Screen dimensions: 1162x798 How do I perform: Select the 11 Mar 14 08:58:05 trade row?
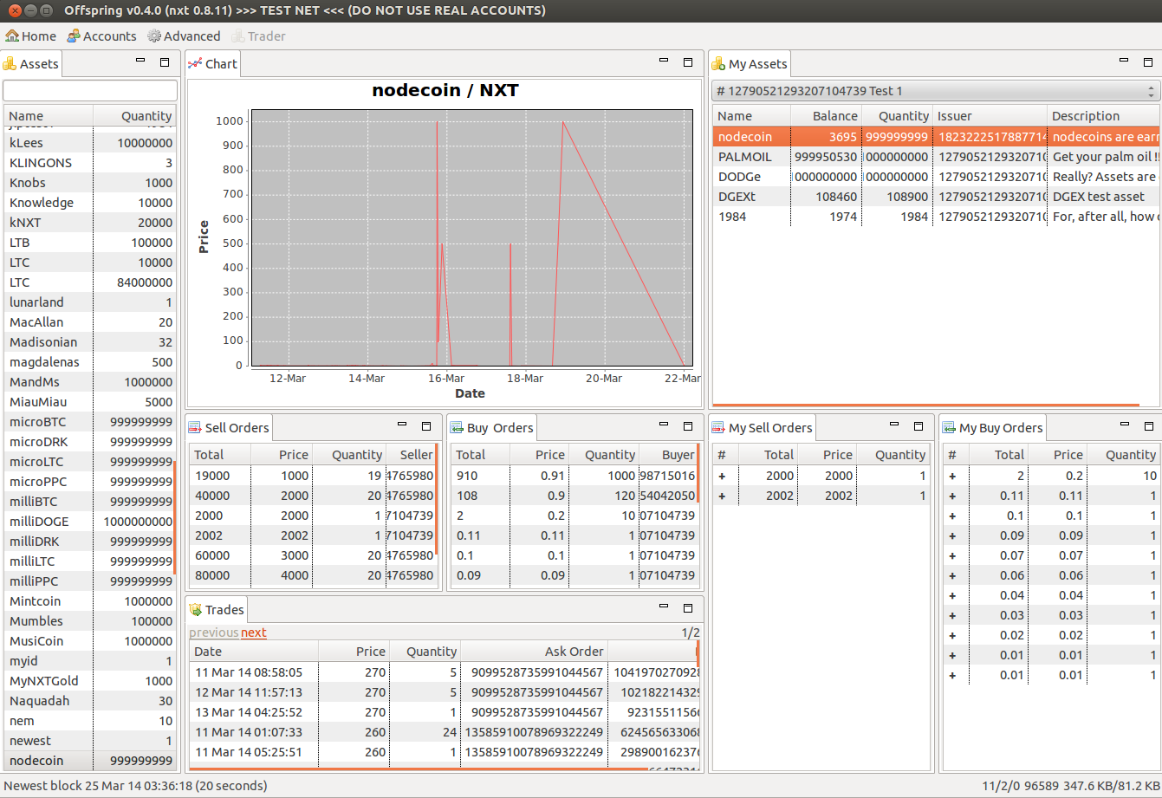point(444,672)
